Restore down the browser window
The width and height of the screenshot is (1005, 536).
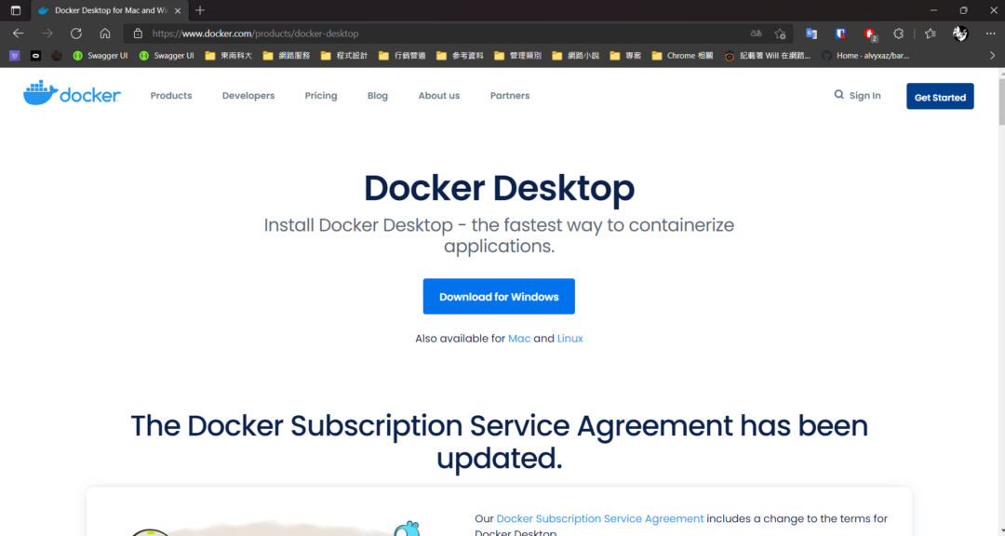pos(963,10)
